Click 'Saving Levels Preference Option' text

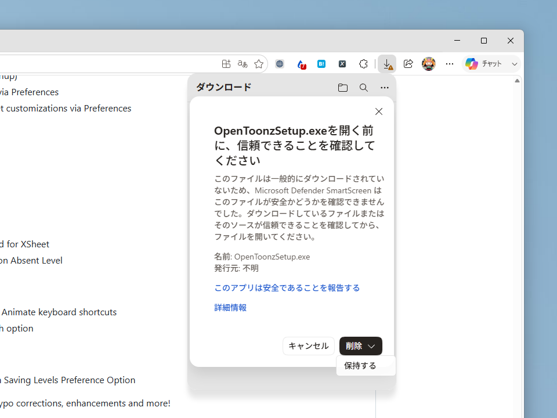70,380
